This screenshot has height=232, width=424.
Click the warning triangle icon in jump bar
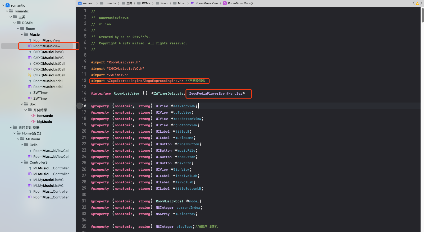[417, 3]
